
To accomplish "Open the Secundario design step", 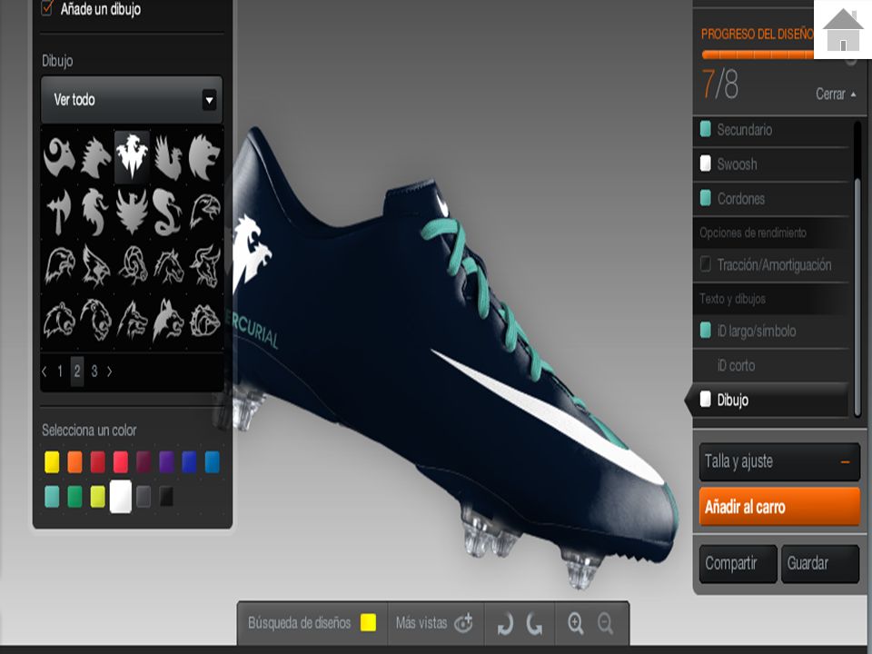I will (770, 130).
